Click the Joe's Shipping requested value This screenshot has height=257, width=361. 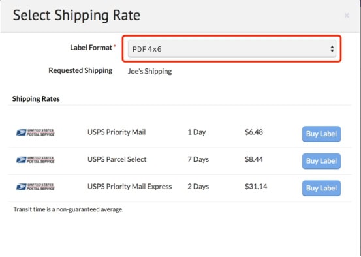pos(149,71)
